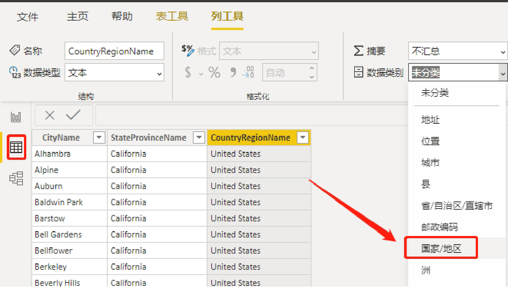
Task: Expand the 摘要 dropdown showing 不汇总
Action: pos(458,51)
